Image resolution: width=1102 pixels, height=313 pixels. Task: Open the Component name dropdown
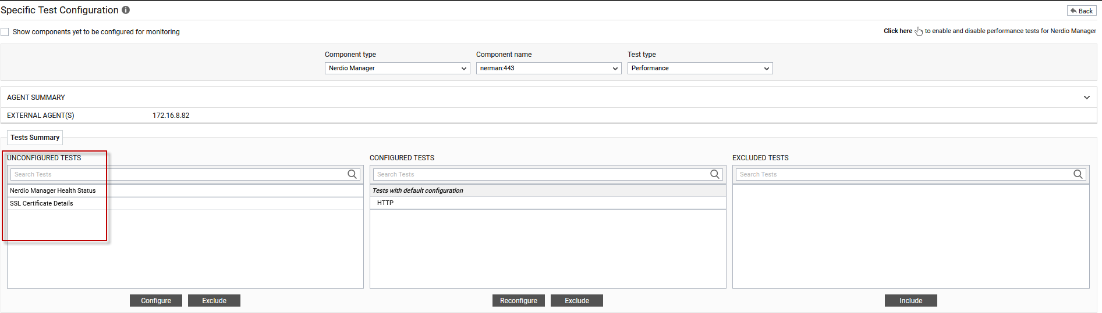pyautogui.click(x=548, y=68)
